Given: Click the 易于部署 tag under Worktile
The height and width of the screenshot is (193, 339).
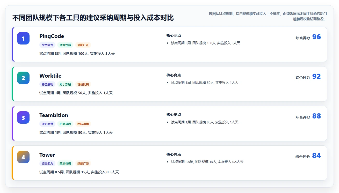Looking at the screenshot, I should [65, 84].
